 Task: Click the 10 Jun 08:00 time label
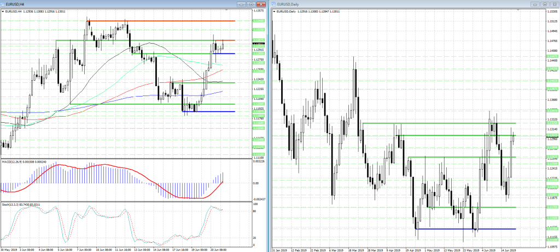(104, 249)
